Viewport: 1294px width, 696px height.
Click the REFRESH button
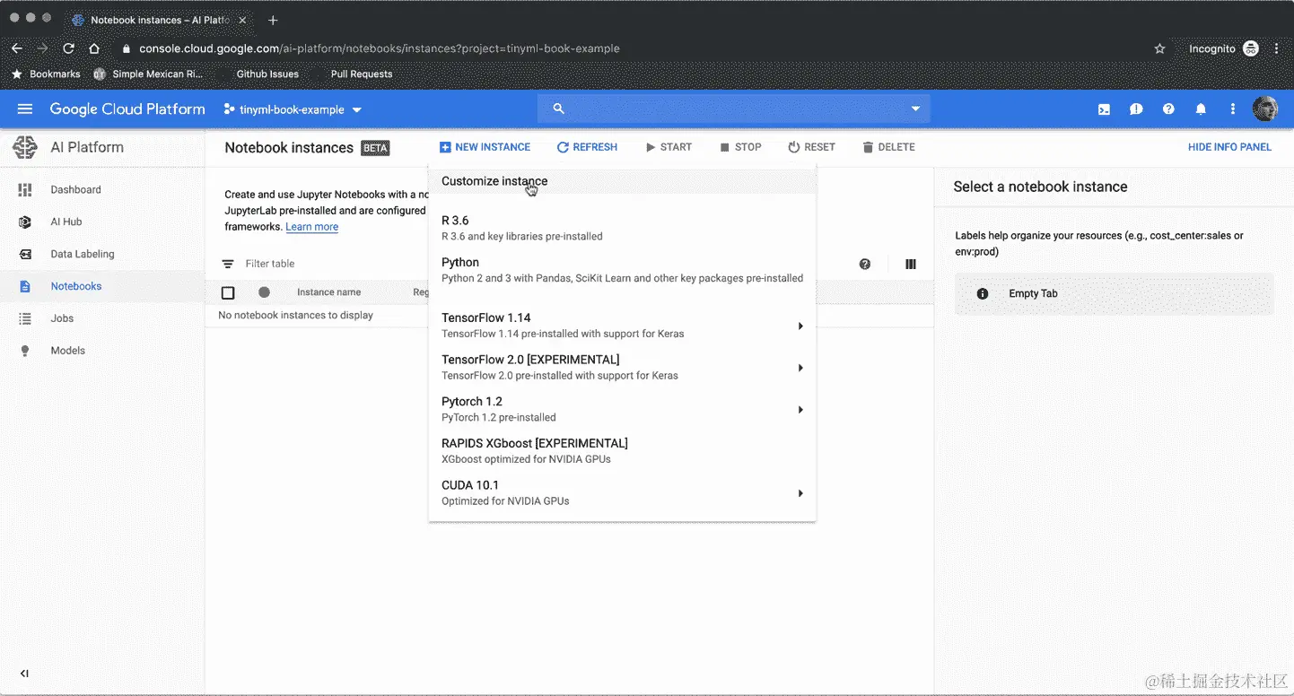pos(587,147)
